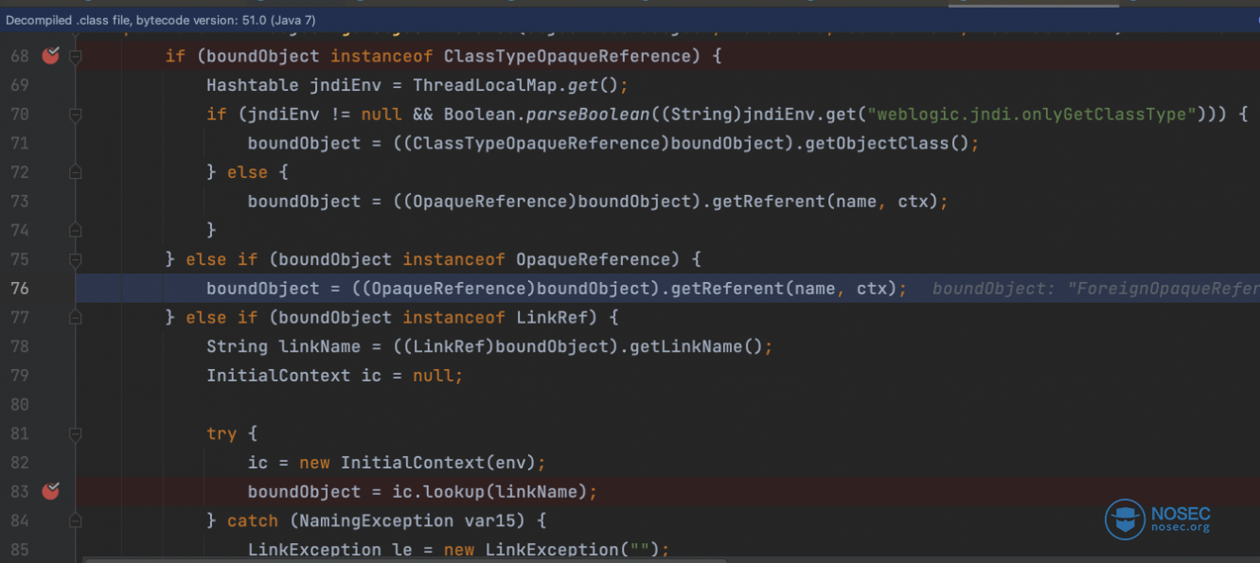
Task: Click line number 82 in the gutter
Action: [x=19, y=463]
